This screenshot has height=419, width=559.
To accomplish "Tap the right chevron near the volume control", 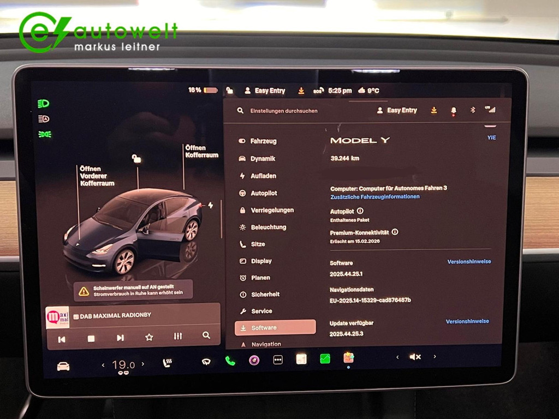I will (435, 357).
